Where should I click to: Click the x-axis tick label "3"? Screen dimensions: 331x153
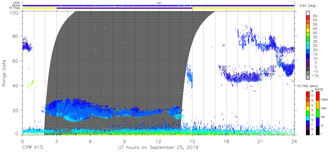coord(57,141)
